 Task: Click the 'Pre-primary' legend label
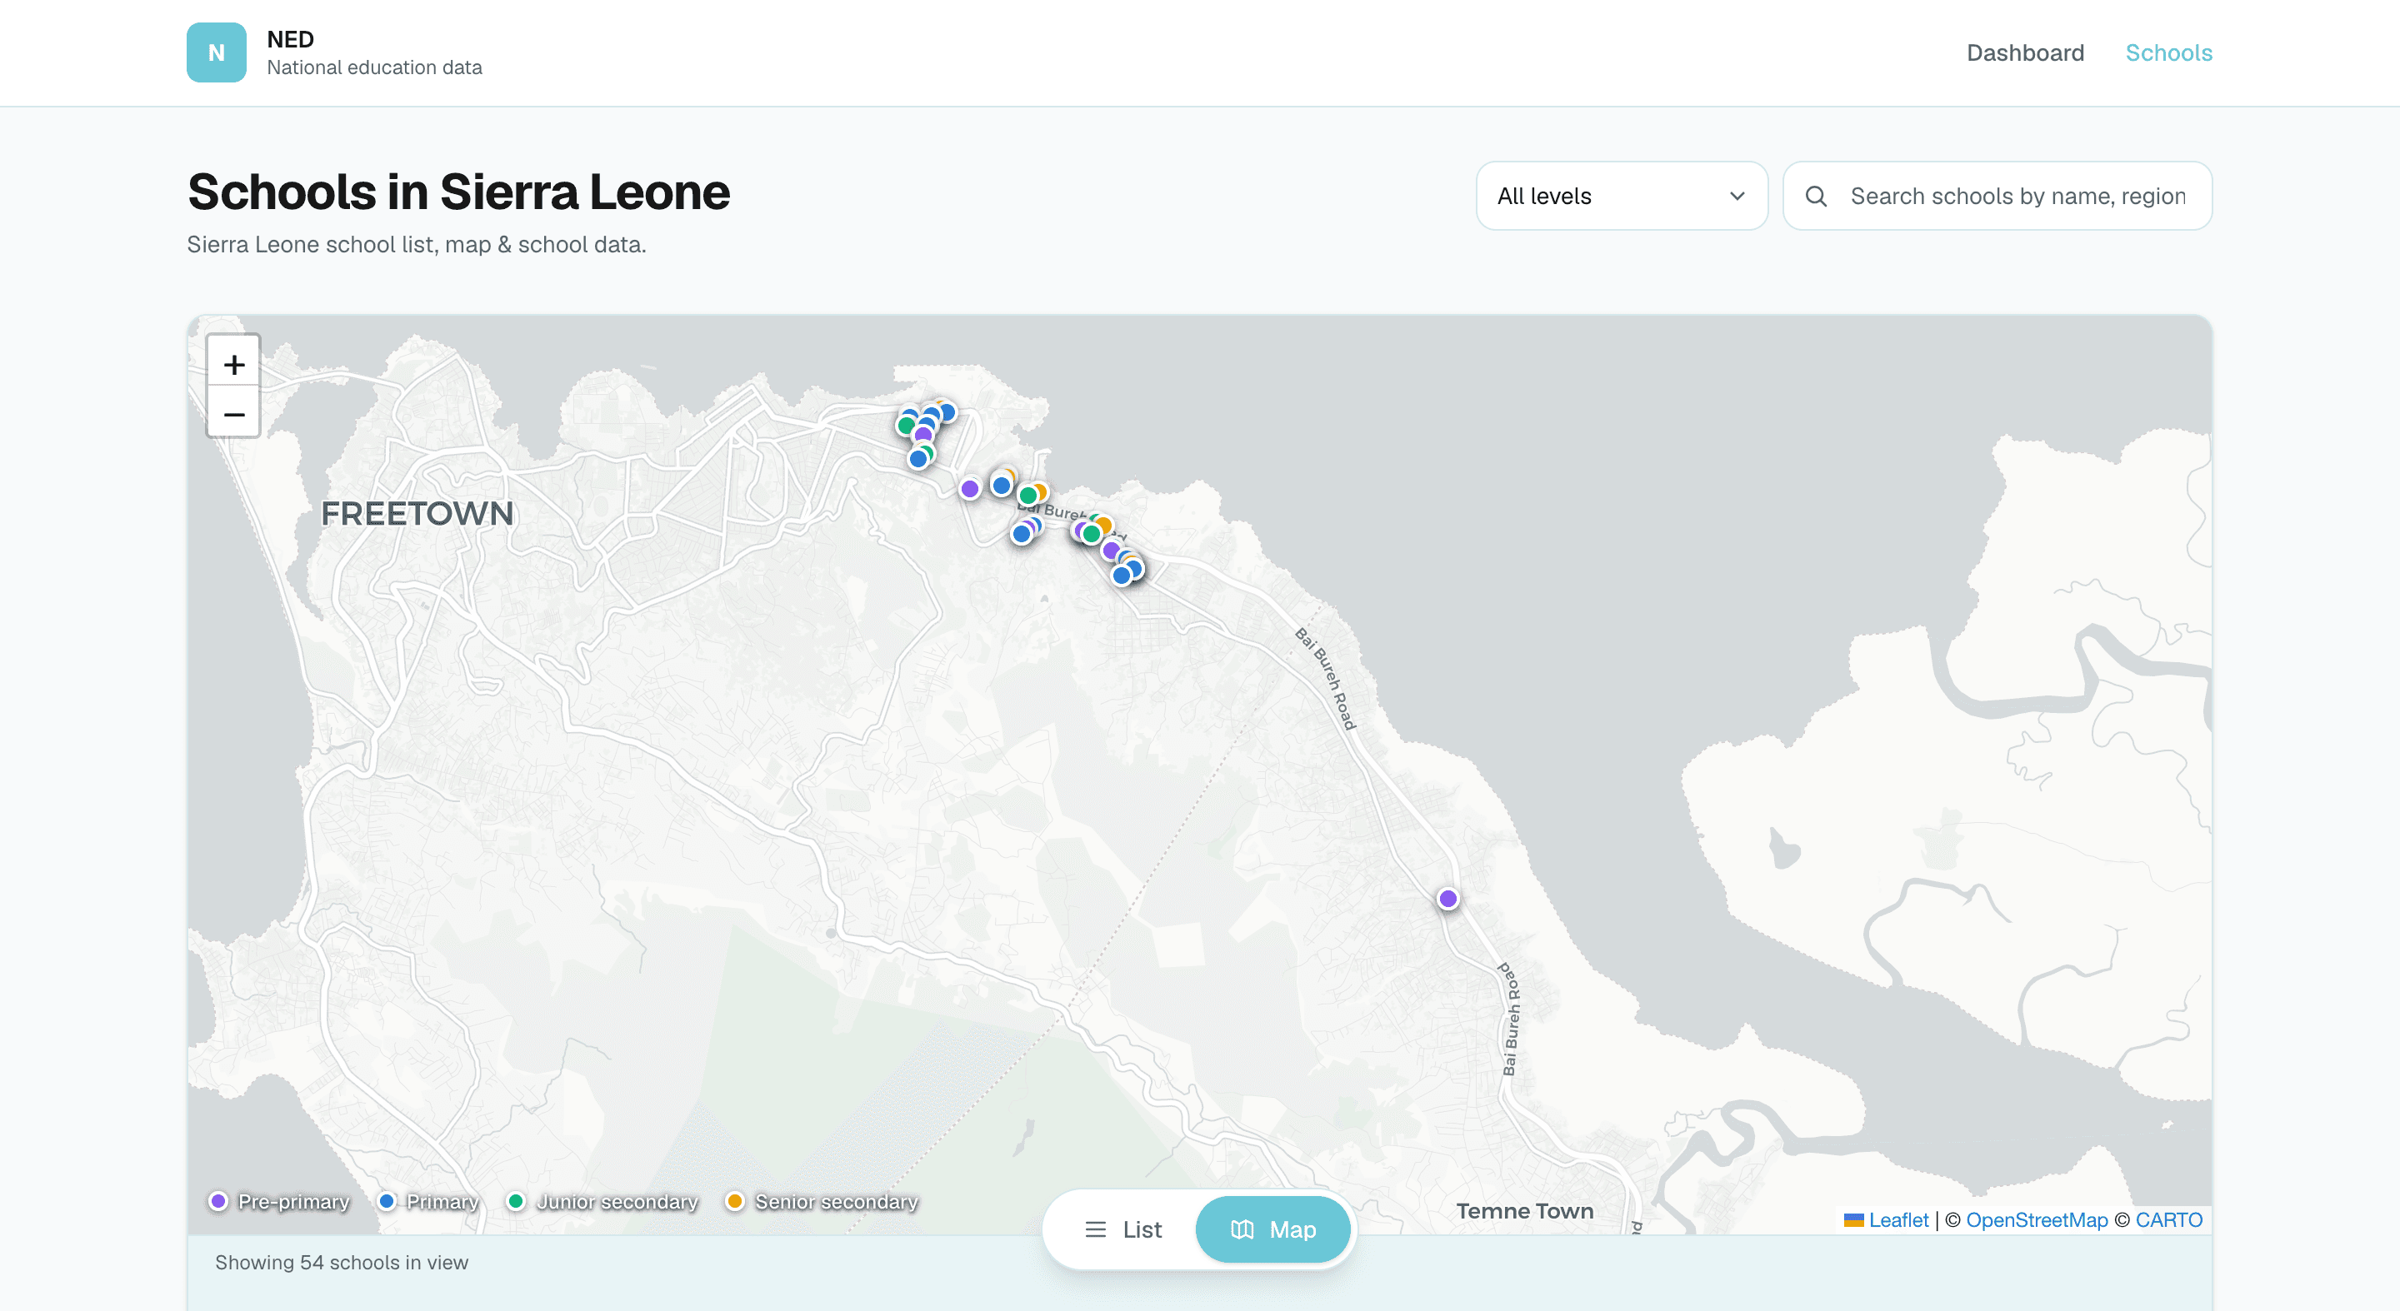pyautogui.click(x=293, y=1202)
